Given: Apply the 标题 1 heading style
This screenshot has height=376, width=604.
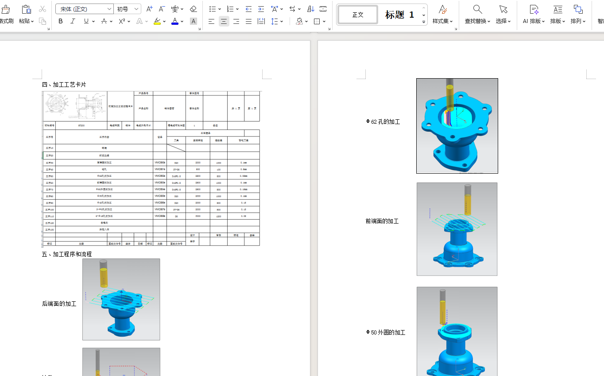Looking at the screenshot, I should click(399, 15).
